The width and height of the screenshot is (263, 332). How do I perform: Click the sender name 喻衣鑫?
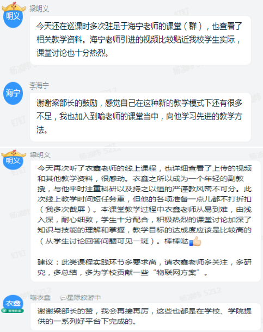pyautogui.click(x=40, y=298)
